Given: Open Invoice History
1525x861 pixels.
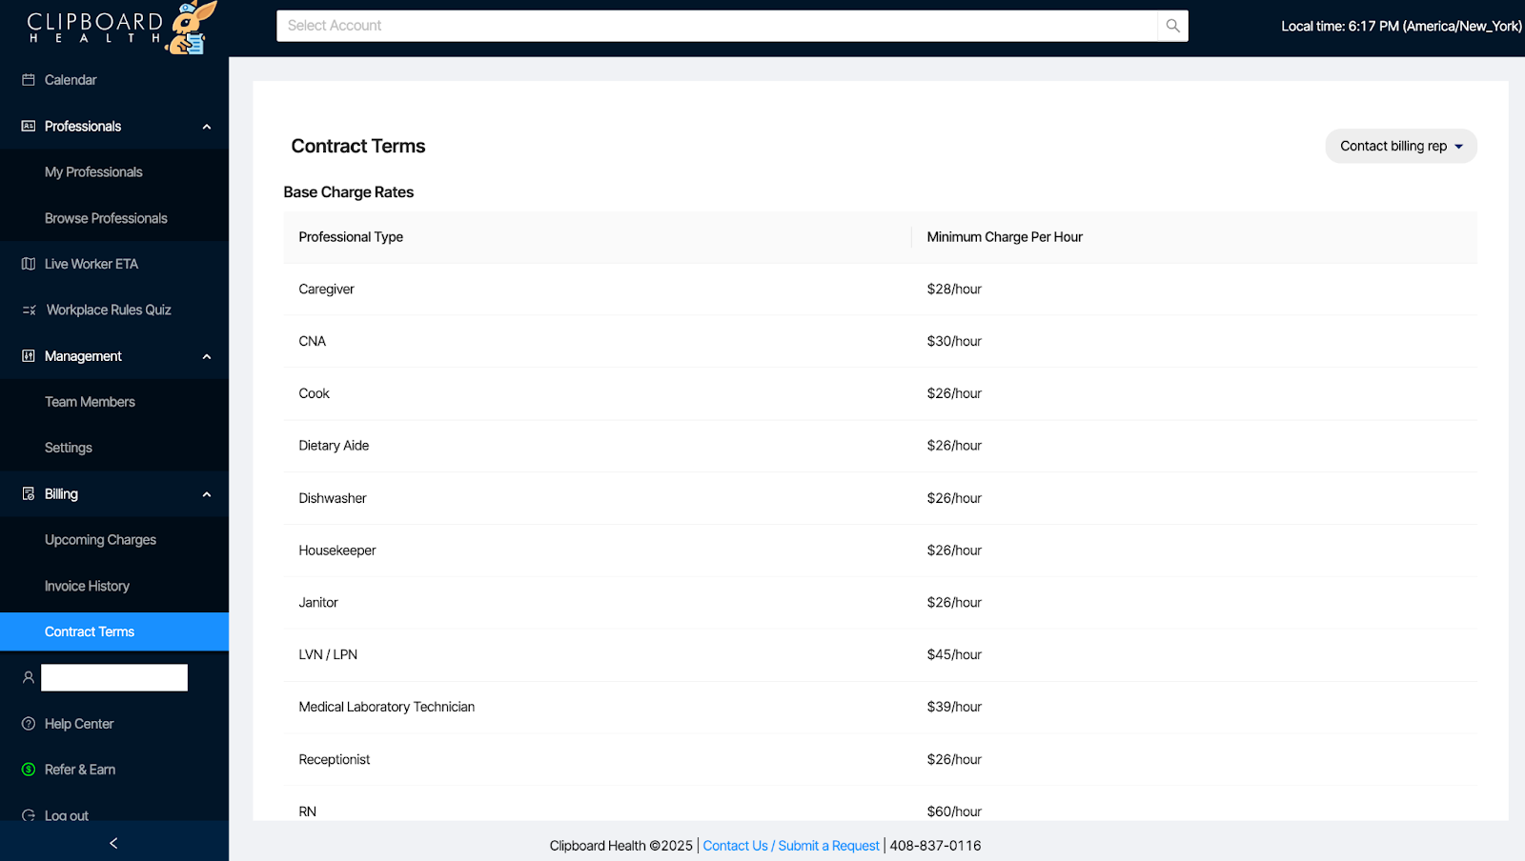Looking at the screenshot, I should [87, 586].
